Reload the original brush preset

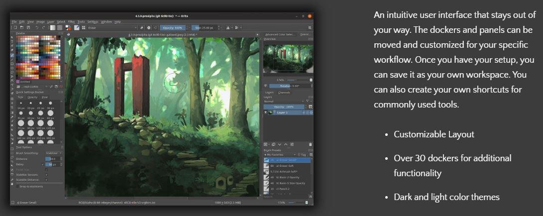(155, 27)
